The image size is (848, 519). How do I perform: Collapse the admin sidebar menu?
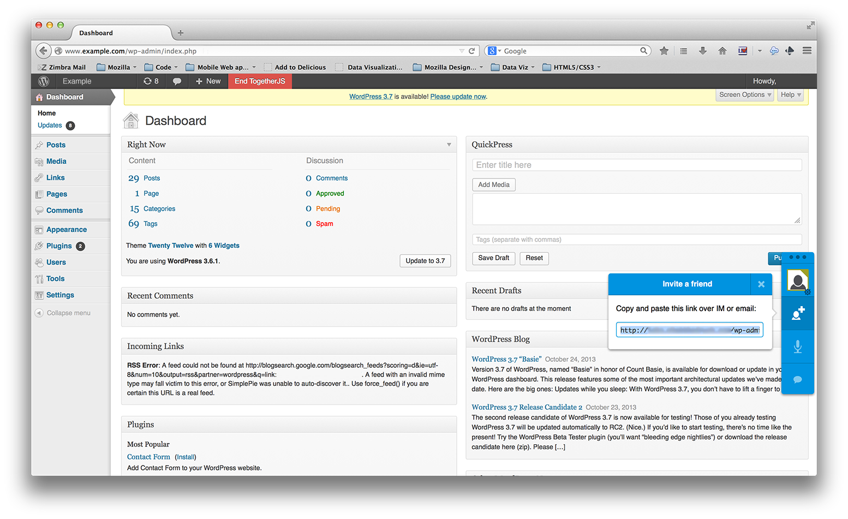click(x=63, y=313)
